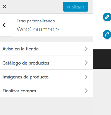Viewport: 111px width, 115px height.
Task: Click the upper pencil edit shortcut in preview
Action: [107, 17]
